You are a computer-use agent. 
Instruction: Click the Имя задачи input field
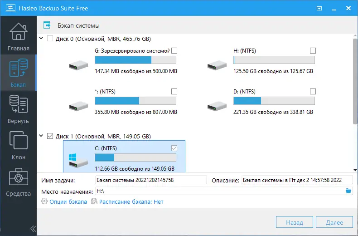click(x=151, y=180)
